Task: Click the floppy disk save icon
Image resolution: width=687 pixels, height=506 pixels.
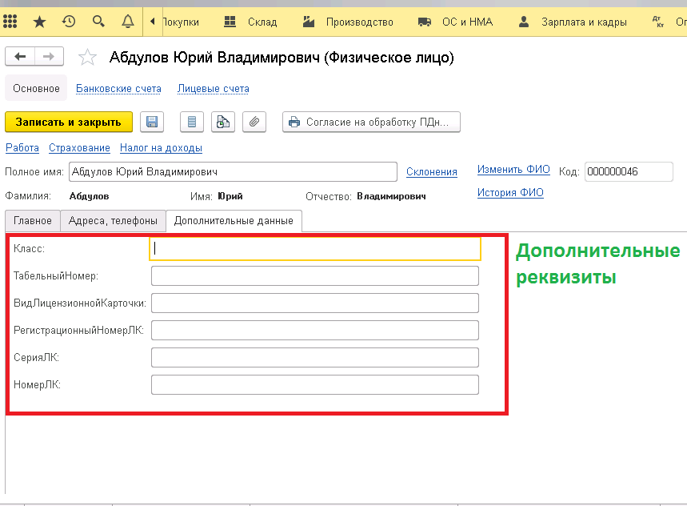Action: click(x=152, y=122)
